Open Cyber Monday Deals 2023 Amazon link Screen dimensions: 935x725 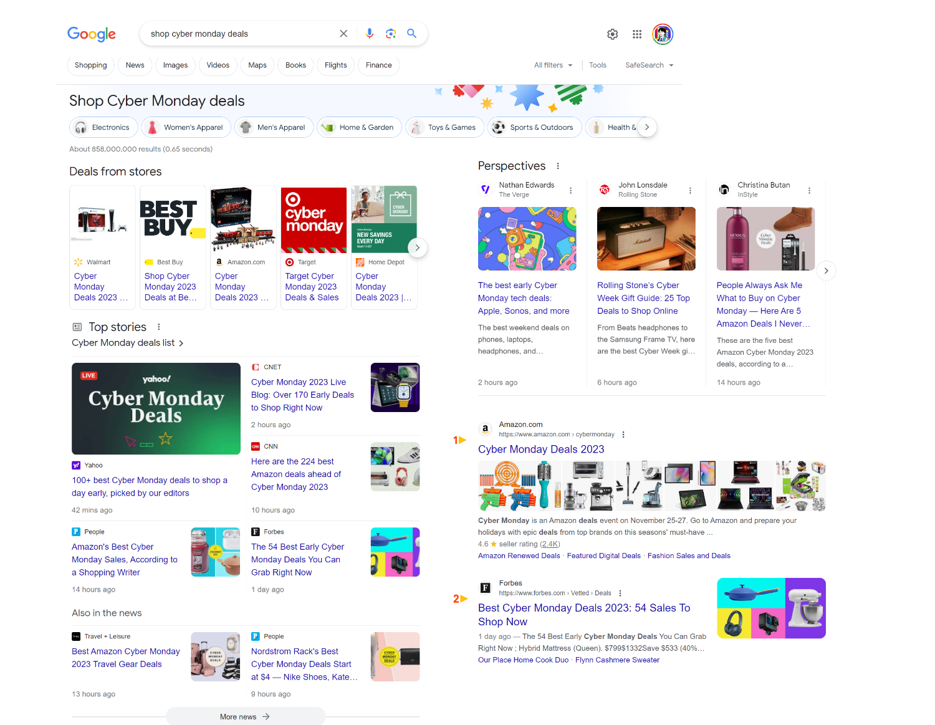540,449
